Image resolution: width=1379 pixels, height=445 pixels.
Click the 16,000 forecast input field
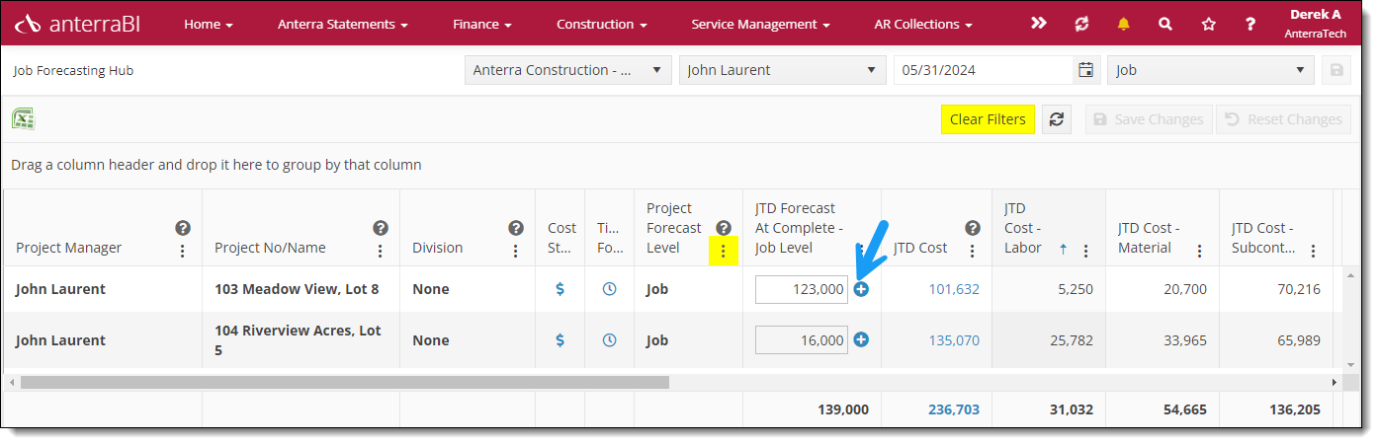point(802,340)
